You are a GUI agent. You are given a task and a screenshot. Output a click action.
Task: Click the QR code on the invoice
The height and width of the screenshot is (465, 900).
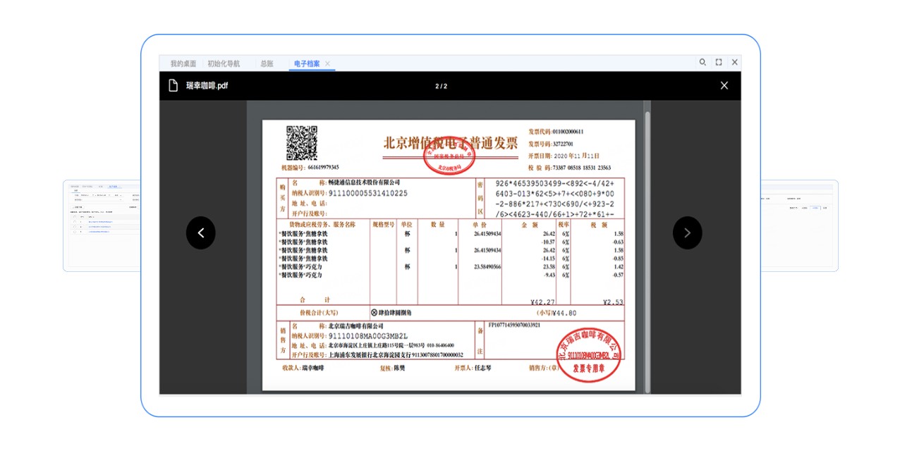[x=301, y=143]
